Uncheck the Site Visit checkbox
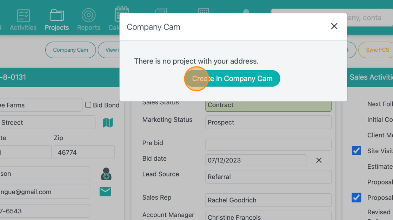The width and height of the screenshot is (393, 220). coord(356,150)
